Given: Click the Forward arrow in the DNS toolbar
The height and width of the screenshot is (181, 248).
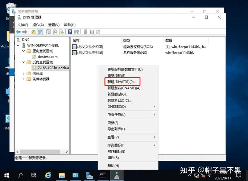Looking at the screenshot, I should [x=25, y=32].
